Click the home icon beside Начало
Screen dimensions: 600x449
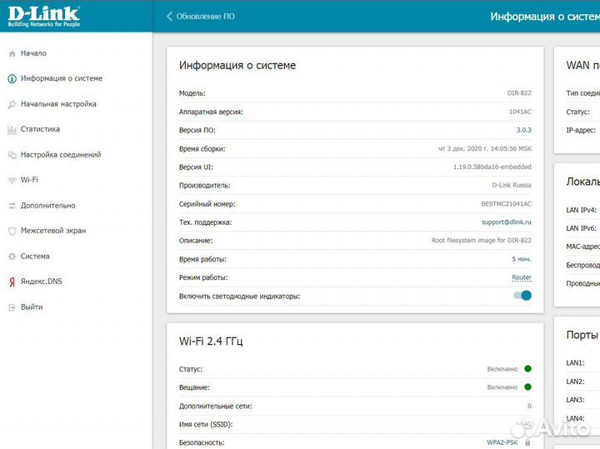pos(12,53)
